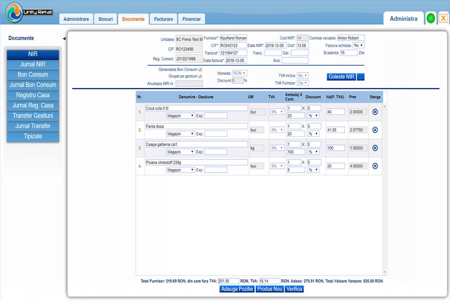The height and width of the screenshot is (300, 450).
Task: Remove the Ceapa galbena cal1 row
Action: coord(375,148)
